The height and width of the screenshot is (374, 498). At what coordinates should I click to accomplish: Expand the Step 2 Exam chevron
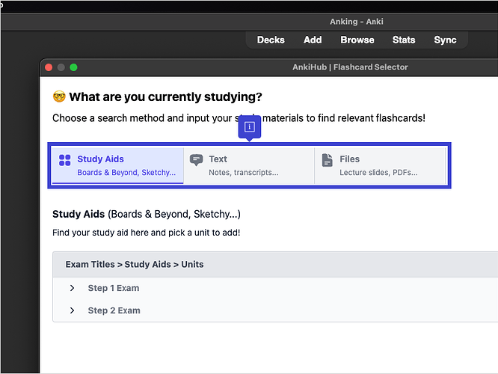coord(72,310)
